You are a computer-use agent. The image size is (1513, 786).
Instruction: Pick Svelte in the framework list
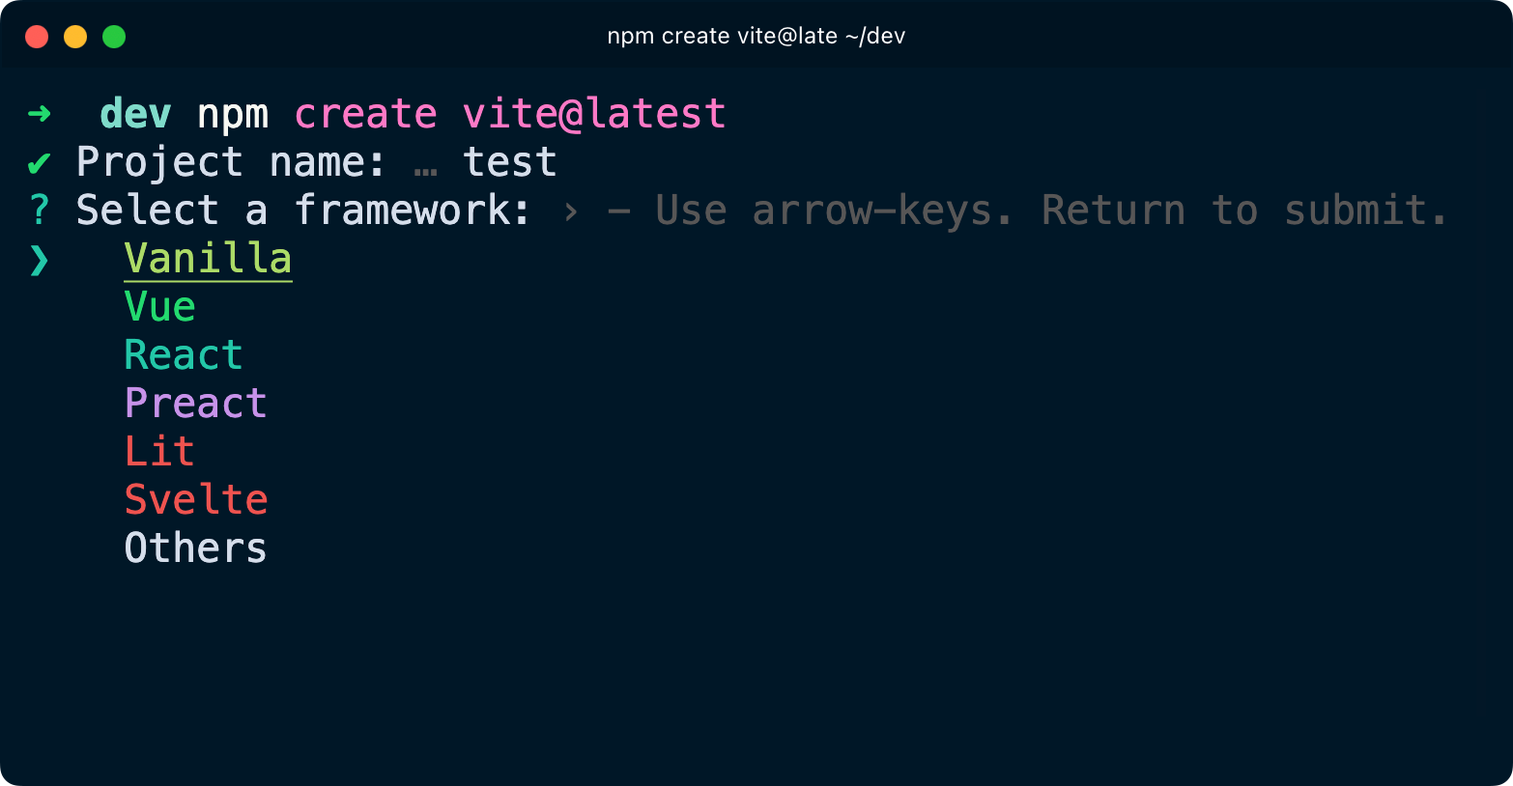point(196,500)
